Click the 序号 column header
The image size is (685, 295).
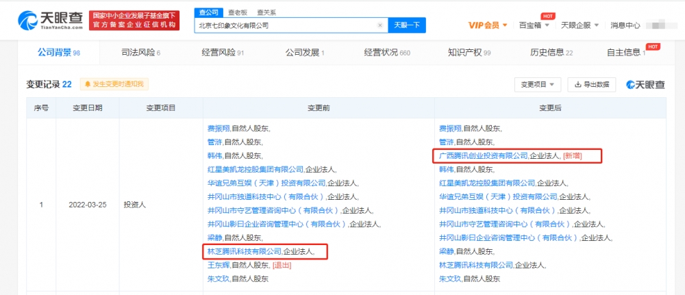point(41,107)
